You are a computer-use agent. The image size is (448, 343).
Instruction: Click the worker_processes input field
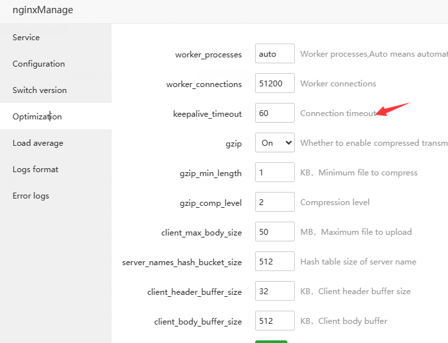tap(275, 54)
